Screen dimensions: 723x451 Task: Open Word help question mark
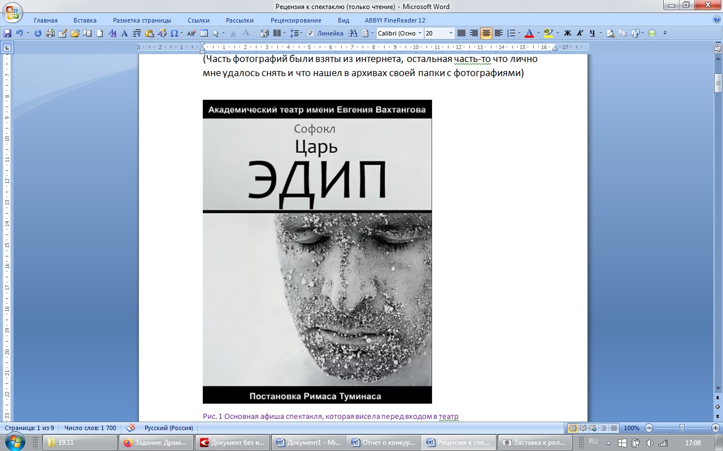point(717,19)
